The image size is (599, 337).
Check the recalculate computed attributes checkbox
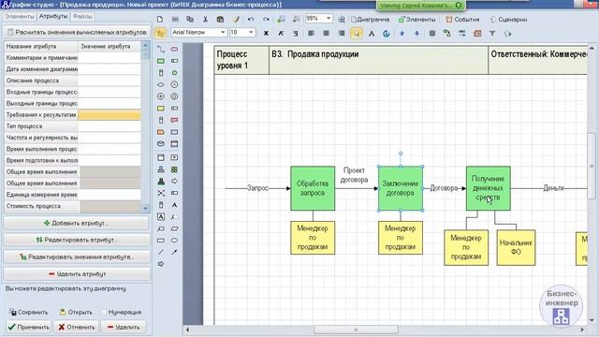[x=10, y=33]
